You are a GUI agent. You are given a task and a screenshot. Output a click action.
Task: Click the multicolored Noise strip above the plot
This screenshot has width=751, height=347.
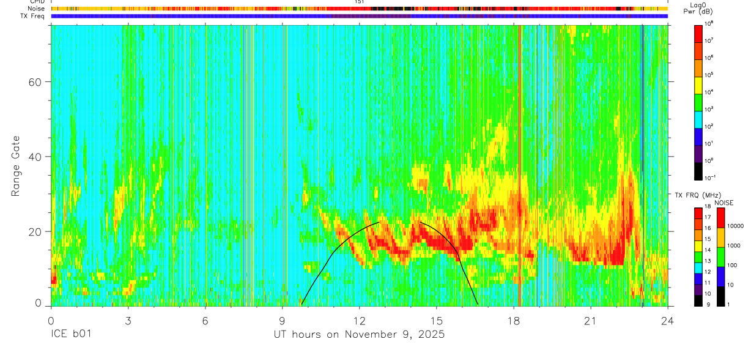click(359, 9)
